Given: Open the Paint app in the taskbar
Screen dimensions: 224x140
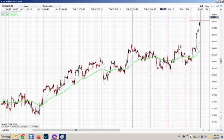Looking at the screenshot, I should [62, 137].
